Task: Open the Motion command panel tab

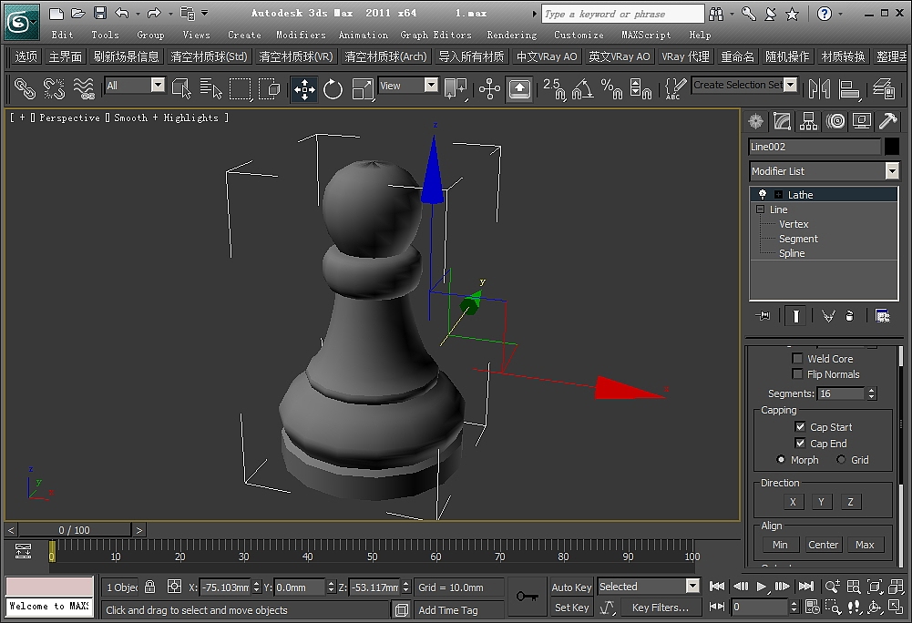Action: (x=835, y=121)
